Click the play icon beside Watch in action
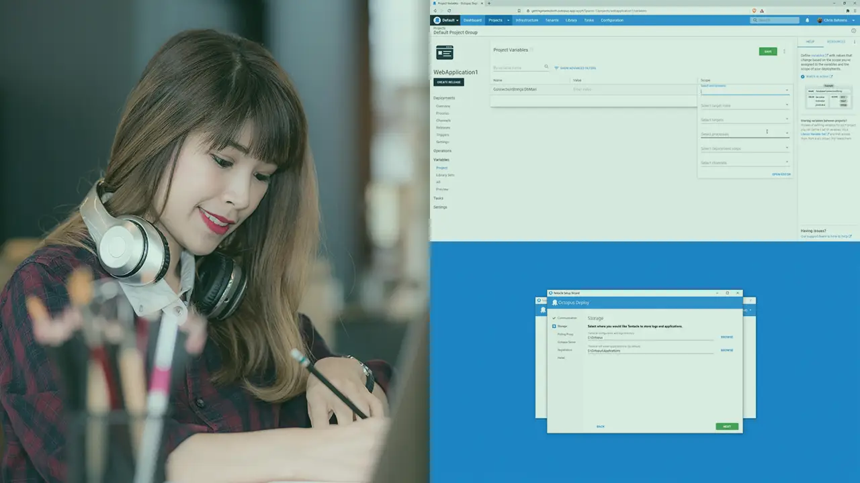Viewport: 860px width, 483px height. point(802,76)
